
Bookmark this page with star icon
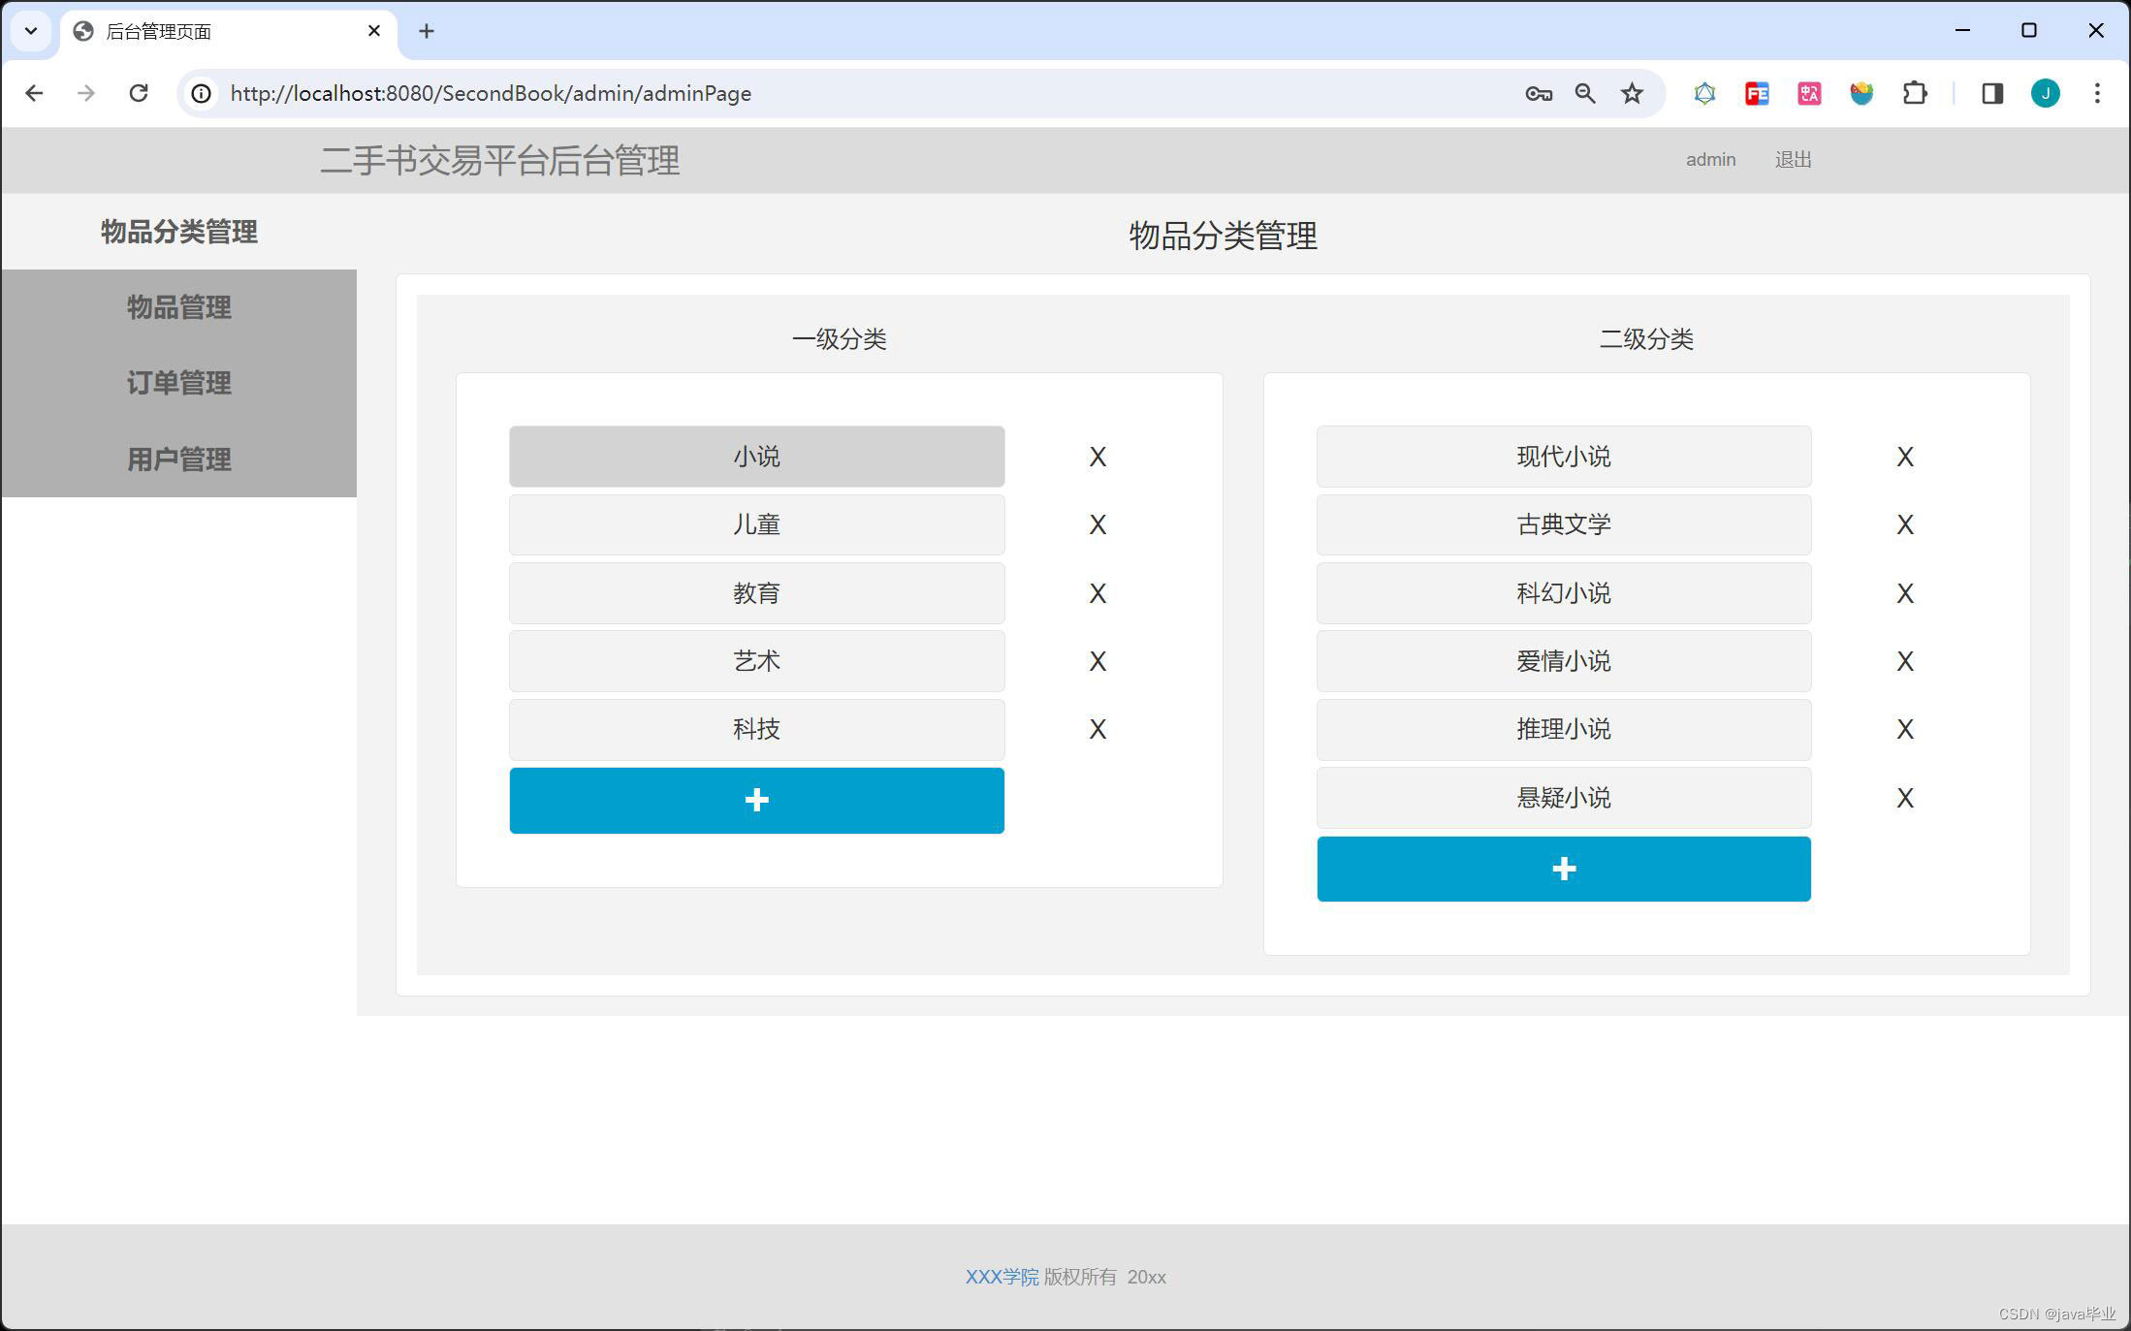tap(1632, 93)
